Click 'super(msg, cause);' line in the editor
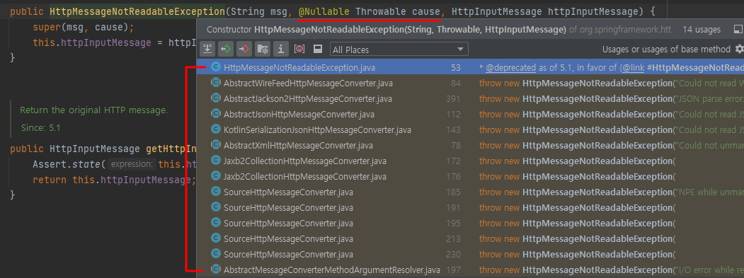The image size is (744, 278). pyautogui.click(x=84, y=27)
